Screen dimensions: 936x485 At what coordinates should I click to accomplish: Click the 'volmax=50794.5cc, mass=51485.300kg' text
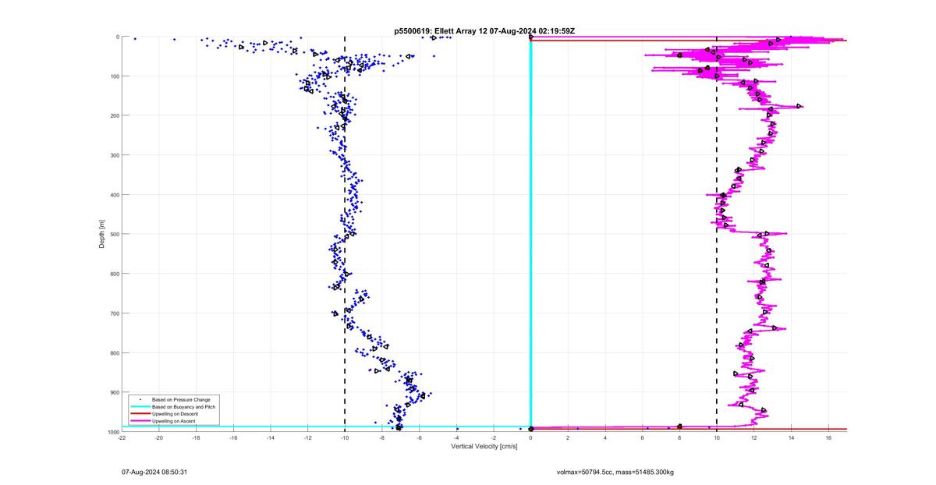pos(615,472)
